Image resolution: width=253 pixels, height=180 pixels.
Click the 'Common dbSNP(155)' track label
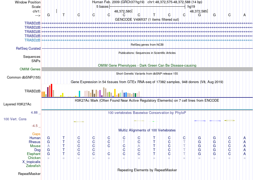(x=24, y=77)
